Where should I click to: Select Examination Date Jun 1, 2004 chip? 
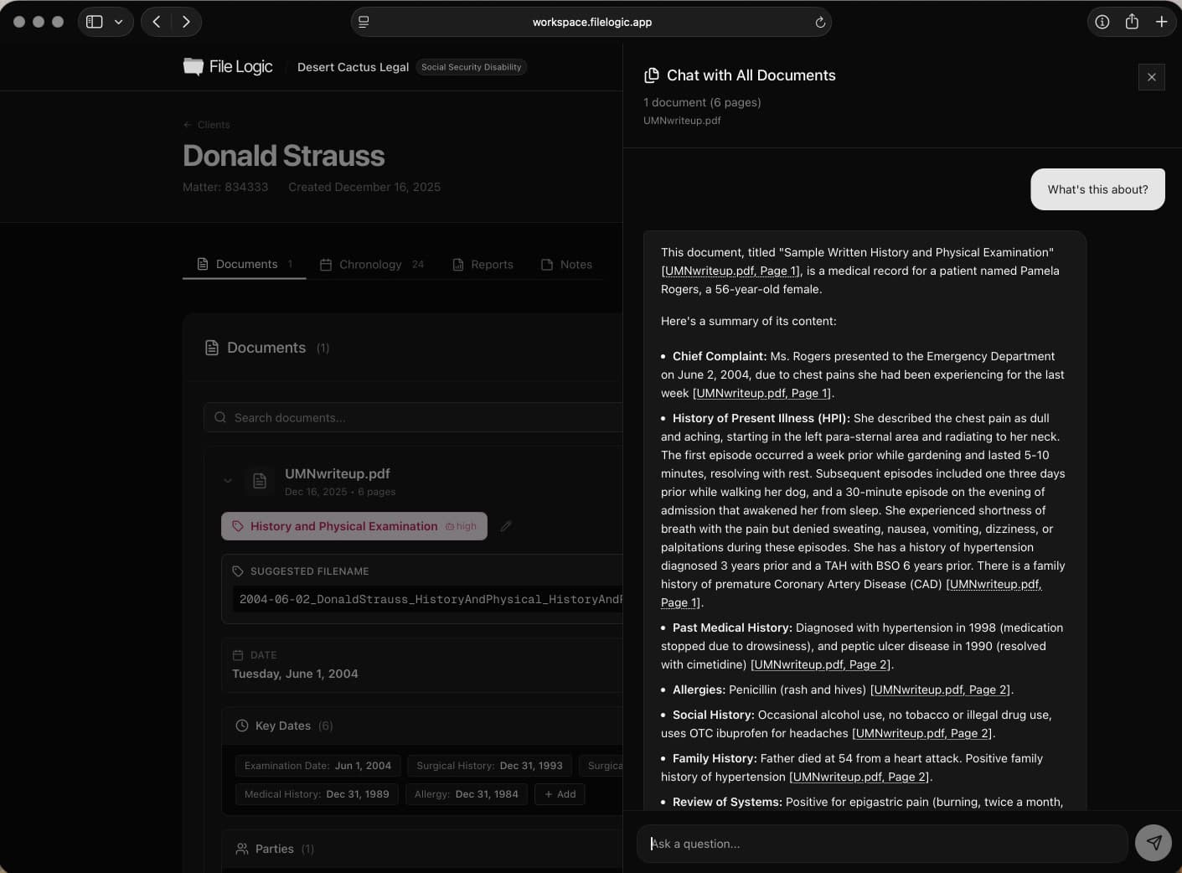(317, 766)
